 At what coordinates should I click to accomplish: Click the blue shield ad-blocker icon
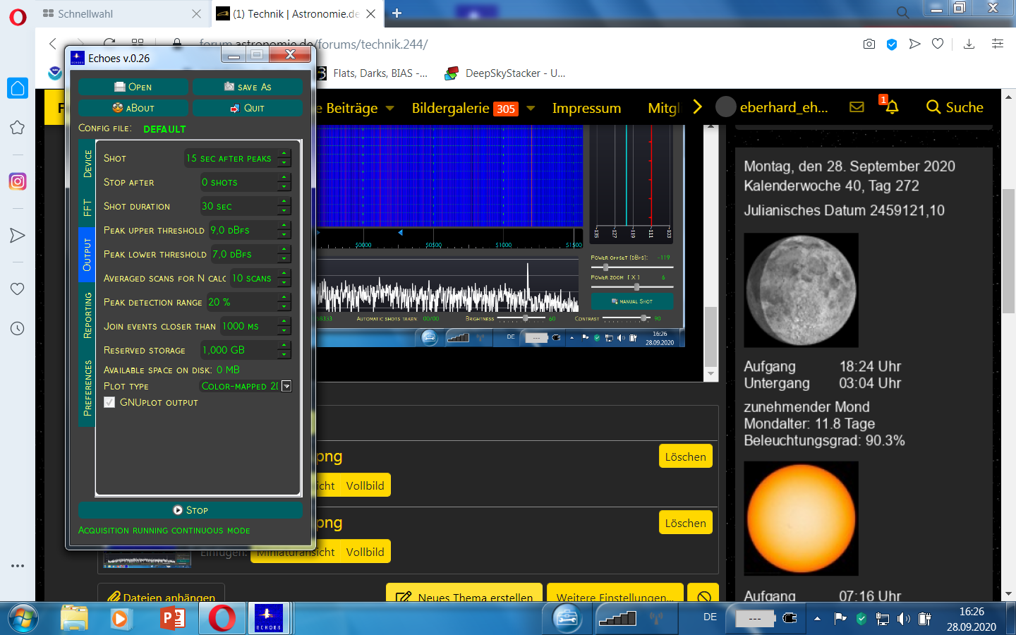(x=892, y=44)
